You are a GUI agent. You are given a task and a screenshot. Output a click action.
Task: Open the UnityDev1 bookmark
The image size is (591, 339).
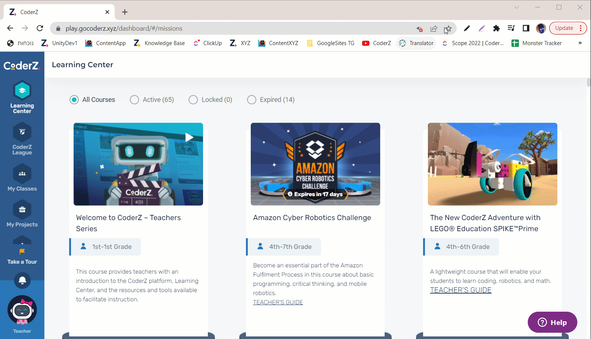[60, 43]
